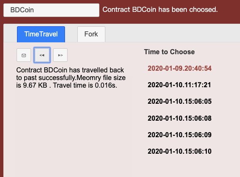The width and height of the screenshot is (240, 177).
Task: Click the 'to past successfully' text
Action: 46,77
